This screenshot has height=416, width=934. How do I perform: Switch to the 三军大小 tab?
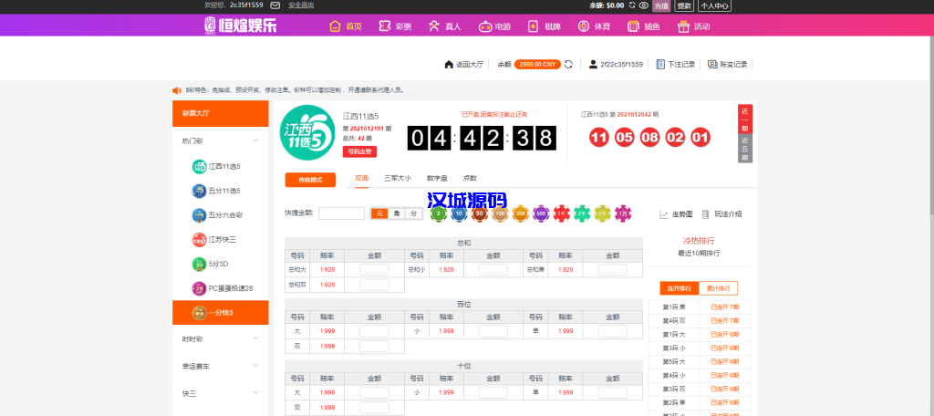(397, 179)
